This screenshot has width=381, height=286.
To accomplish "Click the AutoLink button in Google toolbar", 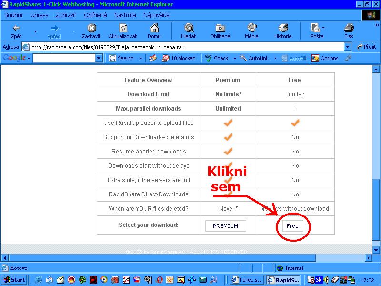I will (x=254, y=58).
